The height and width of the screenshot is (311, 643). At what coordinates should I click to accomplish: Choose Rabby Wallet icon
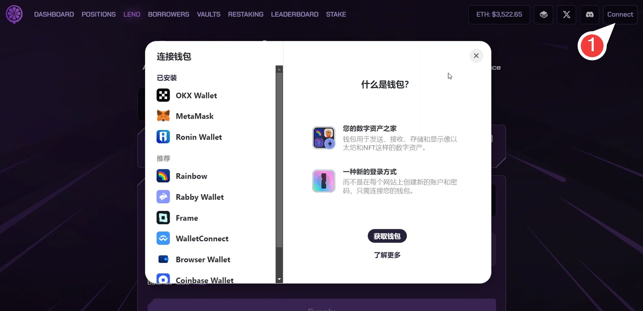pyautogui.click(x=163, y=197)
